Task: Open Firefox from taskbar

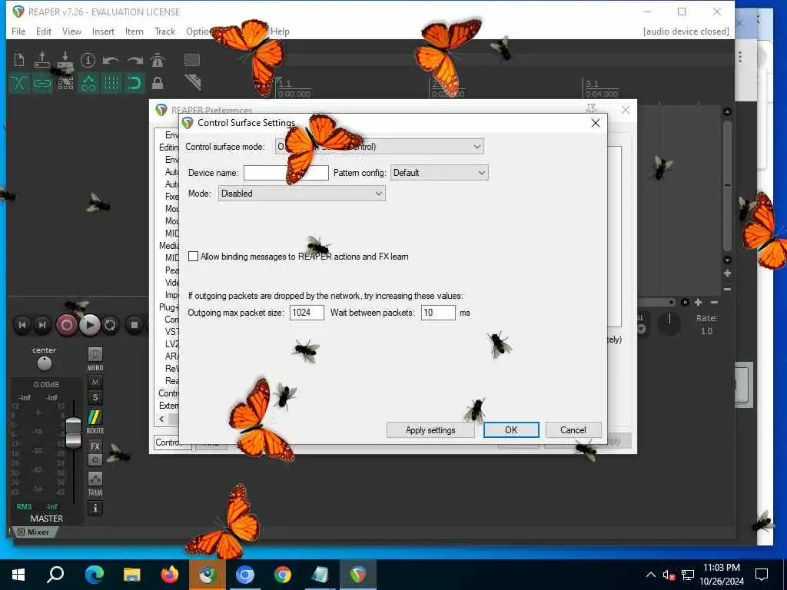Action: click(x=170, y=575)
